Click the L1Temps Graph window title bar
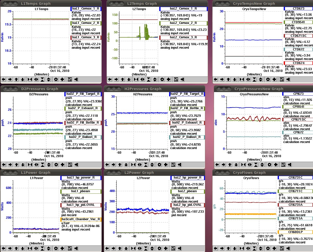 (x=51, y=4)
